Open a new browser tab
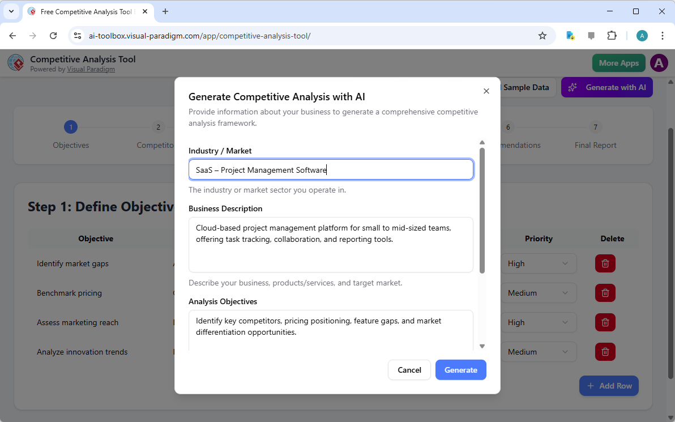 click(165, 11)
